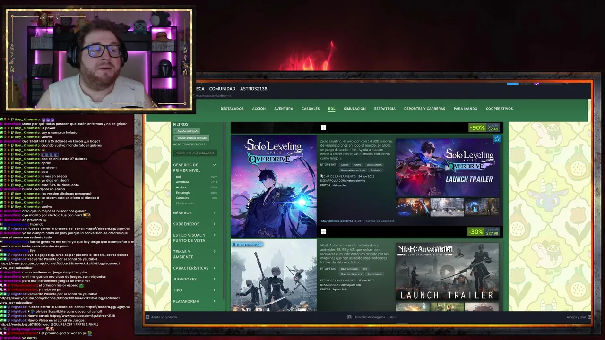Open the Comunidad menu
The height and width of the screenshot is (340, 605).
point(222,89)
